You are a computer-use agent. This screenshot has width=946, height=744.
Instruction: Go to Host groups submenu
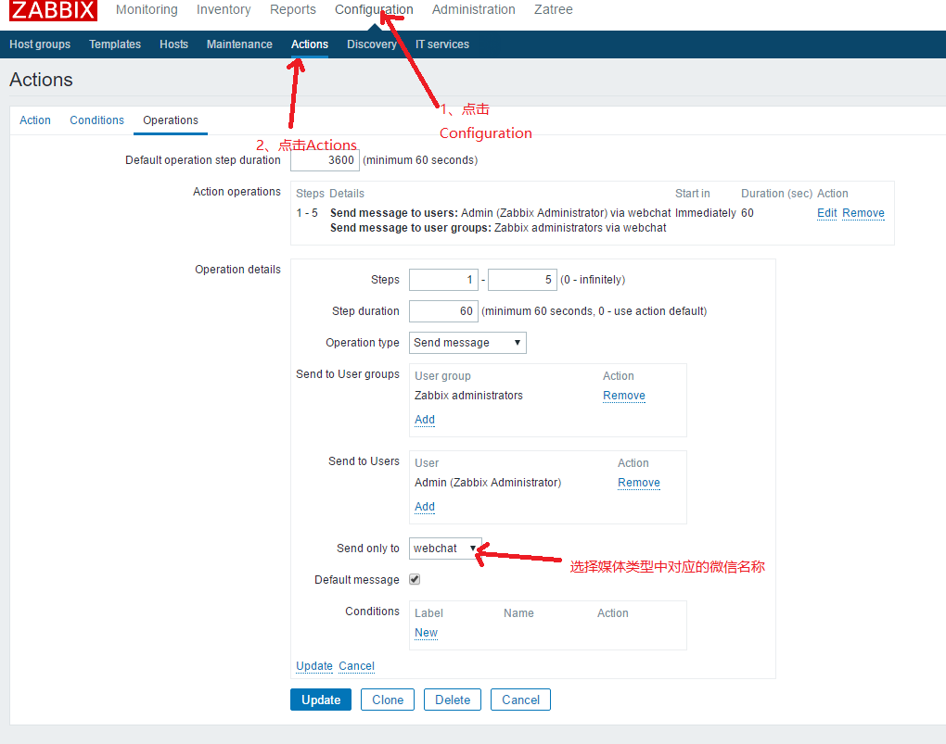coord(40,44)
